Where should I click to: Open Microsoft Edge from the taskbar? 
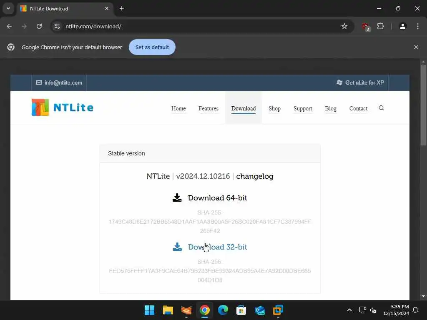[223, 310]
